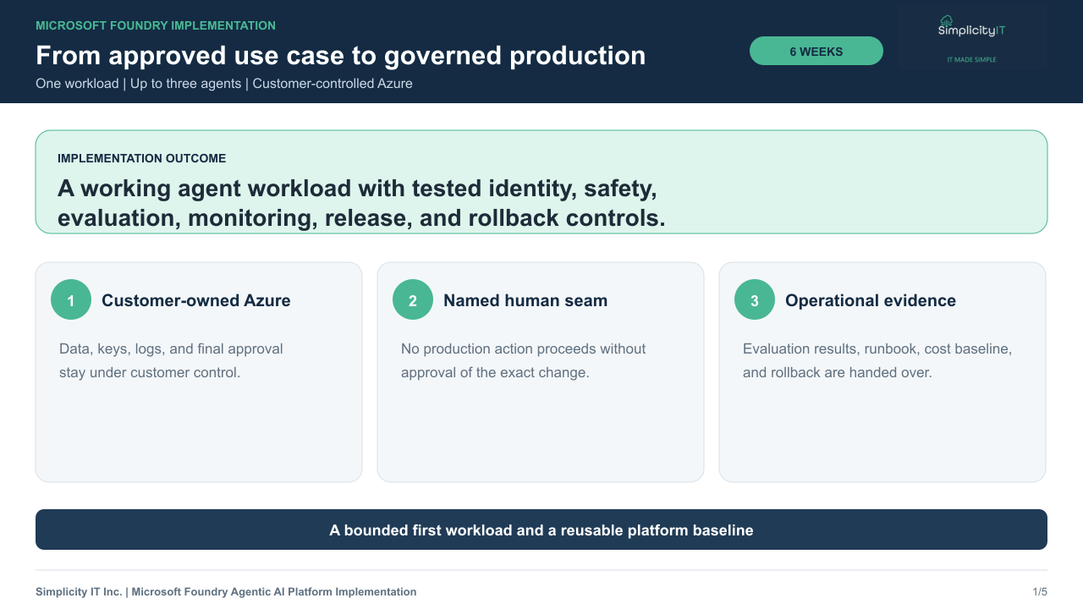This screenshot has height=609, width=1083.
Task: Click the number 3 circle badge
Action: pyautogui.click(x=755, y=299)
